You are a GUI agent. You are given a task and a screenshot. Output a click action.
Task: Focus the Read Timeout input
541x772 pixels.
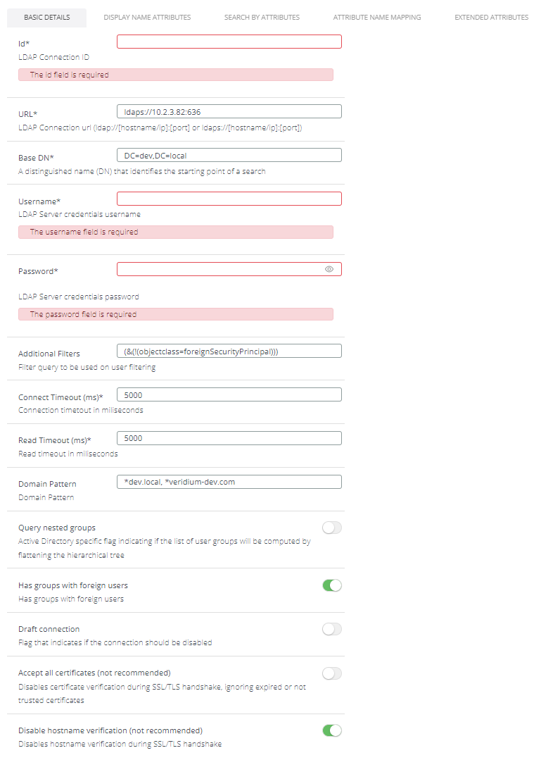pos(229,438)
